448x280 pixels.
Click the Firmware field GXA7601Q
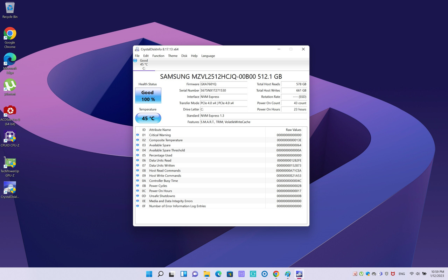[223, 84]
